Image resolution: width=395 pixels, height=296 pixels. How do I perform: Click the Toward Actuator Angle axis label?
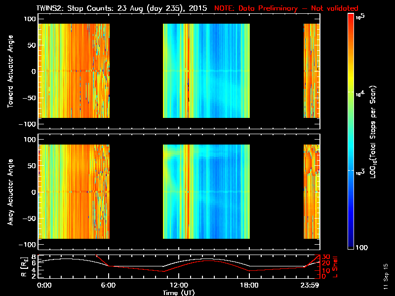[x=10, y=72]
